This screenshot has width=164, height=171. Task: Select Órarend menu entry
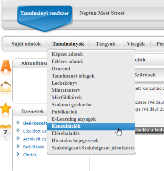61,69
